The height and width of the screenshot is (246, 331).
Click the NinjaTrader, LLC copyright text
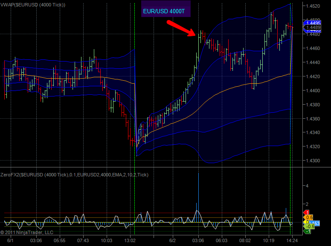(x=27, y=233)
